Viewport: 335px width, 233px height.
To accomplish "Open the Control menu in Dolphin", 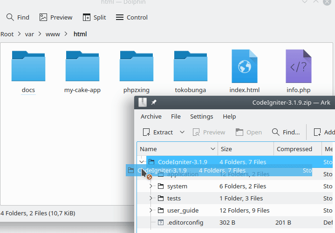I will pyautogui.click(x=131, y=17).
